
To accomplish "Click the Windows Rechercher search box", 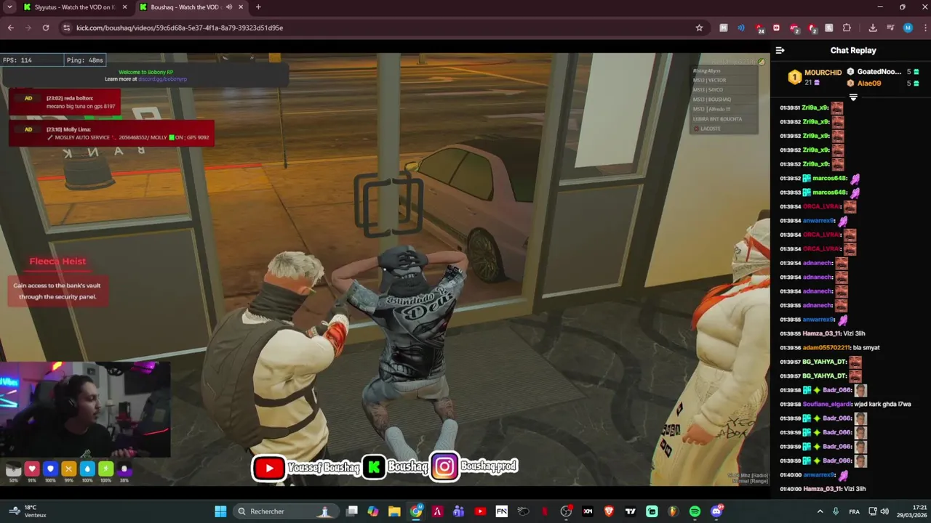I will (284, 511).
